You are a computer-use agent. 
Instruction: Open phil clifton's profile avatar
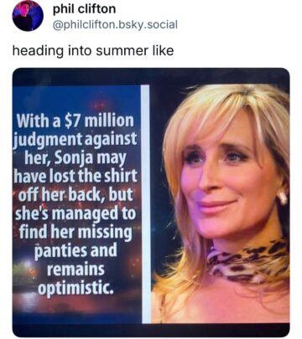pyautogui.click(x=28, y=16)
